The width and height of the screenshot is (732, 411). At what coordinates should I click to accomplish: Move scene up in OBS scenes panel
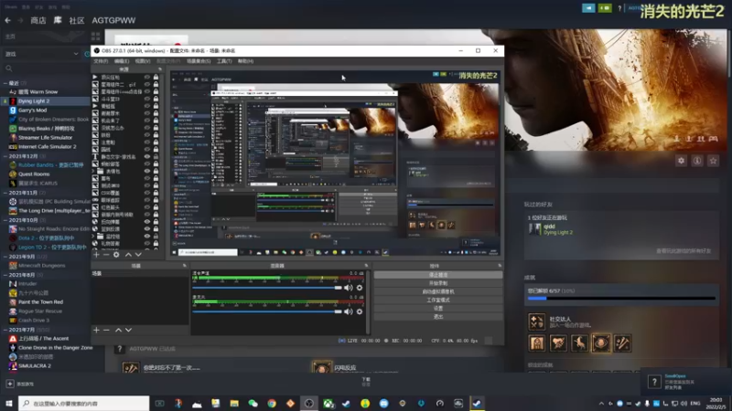[x=119, y=330]
